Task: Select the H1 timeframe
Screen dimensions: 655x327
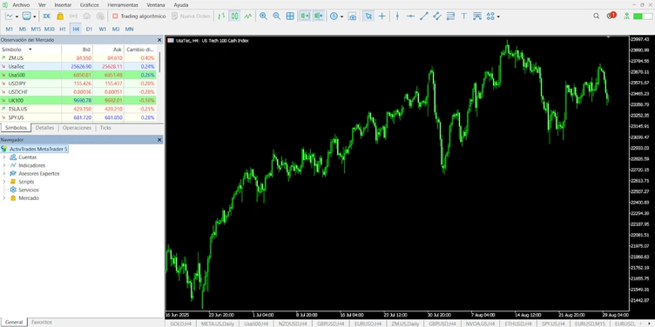Action: coord(63,30)
